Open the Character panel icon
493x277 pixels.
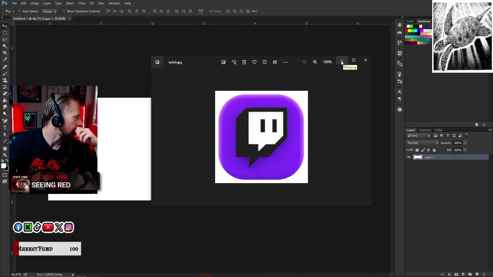pyautogui.click(x=399, y=92)
